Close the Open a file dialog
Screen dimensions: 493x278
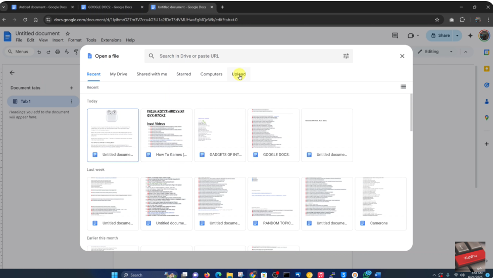pos(402,56)
